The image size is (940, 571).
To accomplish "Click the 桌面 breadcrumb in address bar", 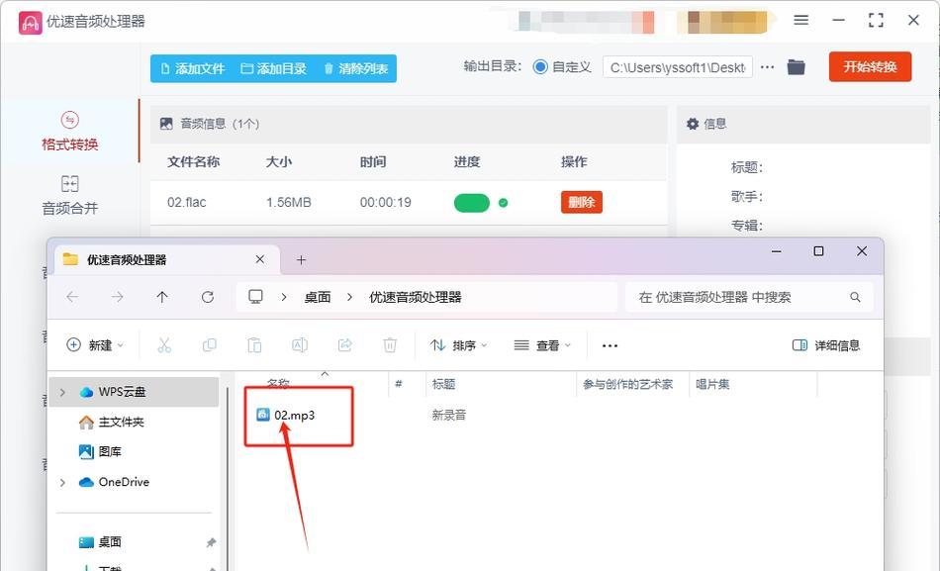I will click(318, 297).
